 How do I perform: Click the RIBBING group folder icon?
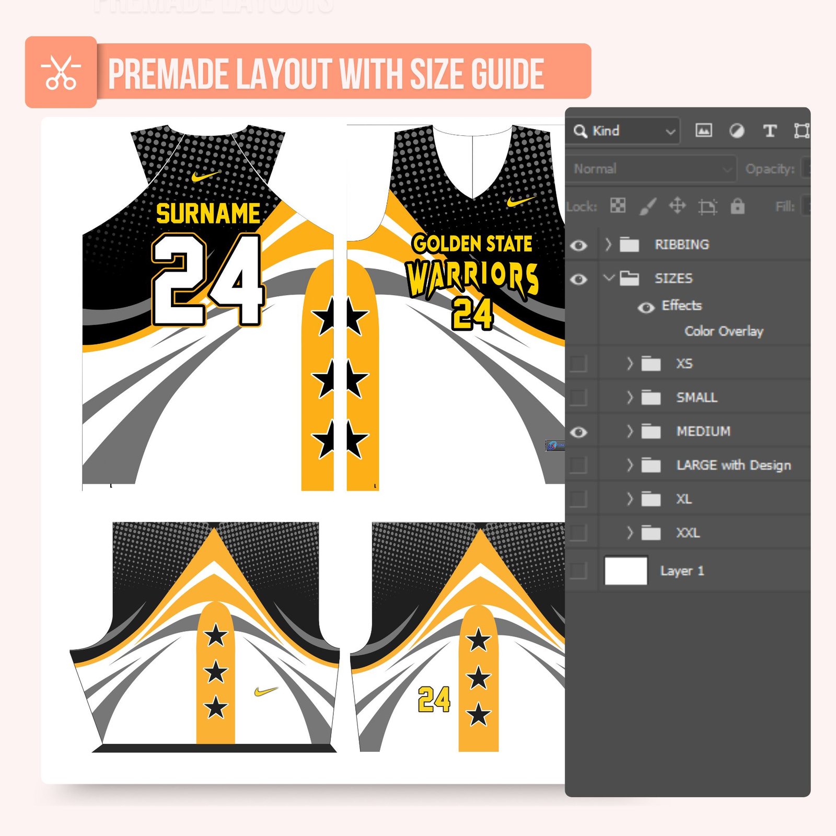tap(630, 245)
